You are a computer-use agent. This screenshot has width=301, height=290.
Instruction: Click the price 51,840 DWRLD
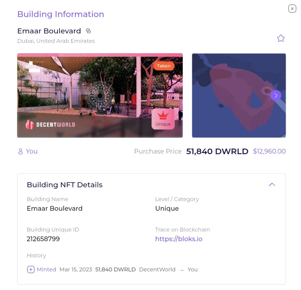217,151
